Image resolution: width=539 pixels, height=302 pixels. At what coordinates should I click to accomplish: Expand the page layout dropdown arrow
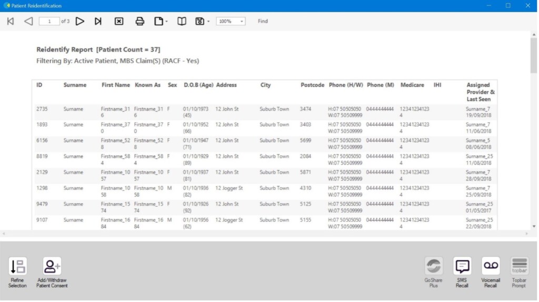tap(166, 22)
